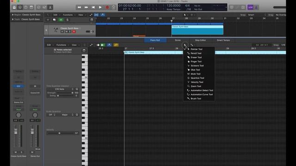This screenshot has height=166, width=296.
Task: Choose Scissors Tool from tool menu
Action: click(x=199, y=65)
